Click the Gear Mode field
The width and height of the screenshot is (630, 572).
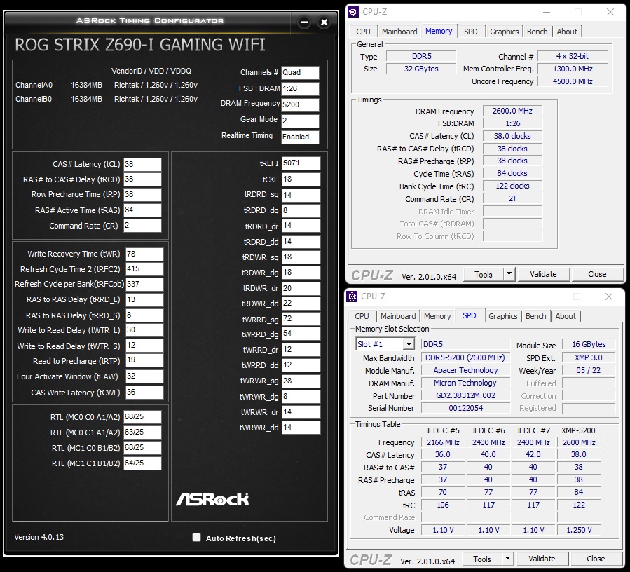pyautogui.click(x=300, y=121)
